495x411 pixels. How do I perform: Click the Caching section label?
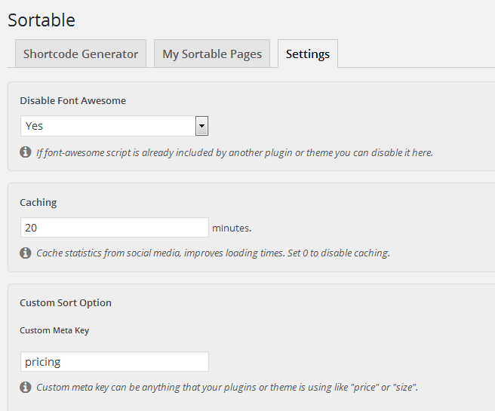click(38, 202)
